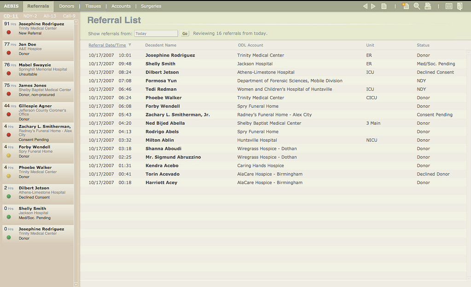The image size is (471, 287).
Task: Print the referral list via printer icon
Action: pyautogui.click(x=428, y=6)
